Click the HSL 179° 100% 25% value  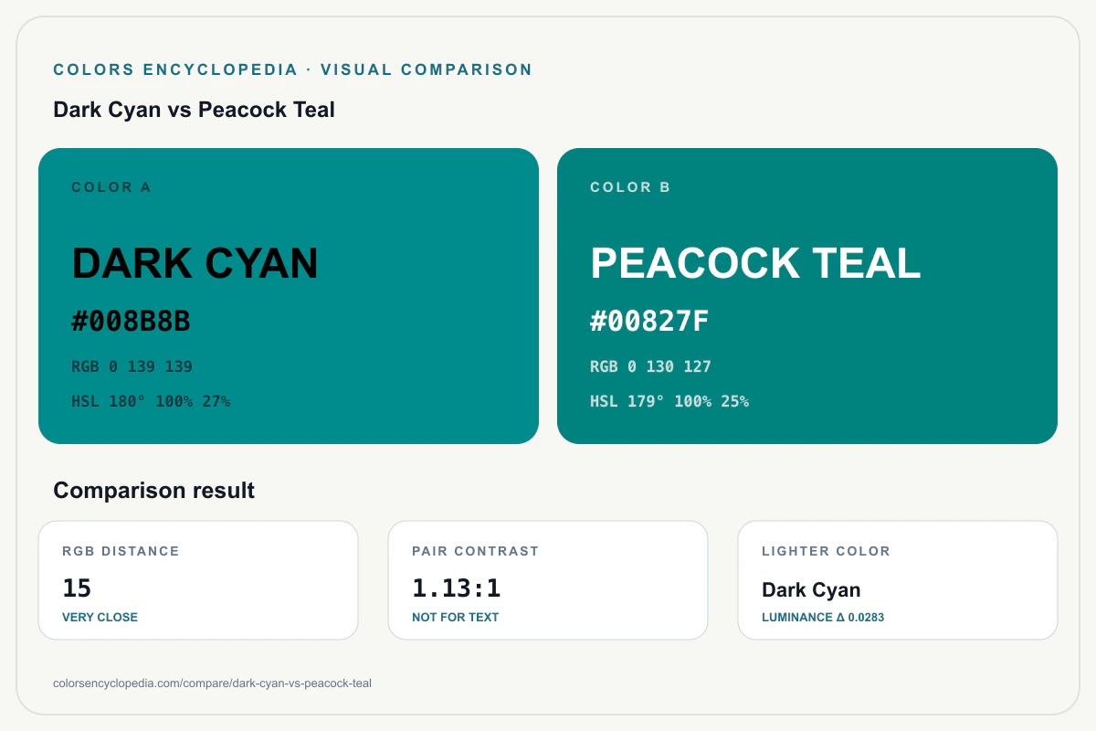click(x=669, y=401)
